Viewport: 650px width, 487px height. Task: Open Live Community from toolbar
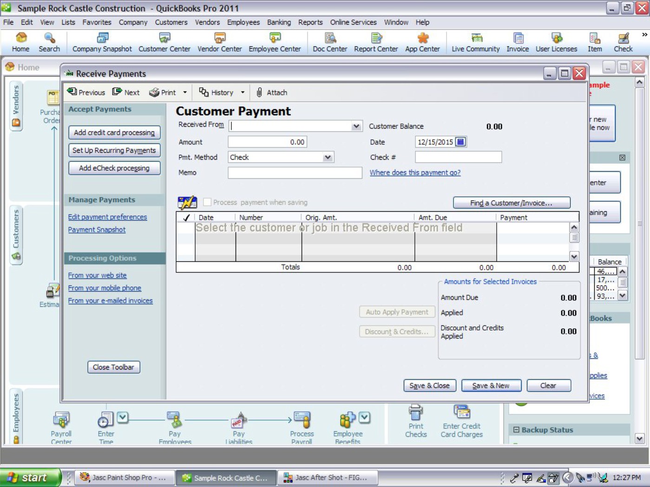click(x=476, y=42)
